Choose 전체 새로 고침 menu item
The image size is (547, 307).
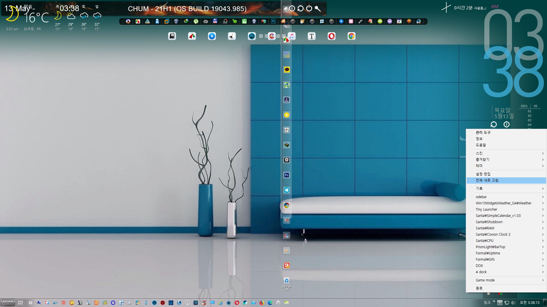[506, 180]
